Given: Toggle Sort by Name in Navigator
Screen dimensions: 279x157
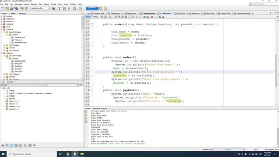Looking at the screenshot, I should [x=30, y=145].
